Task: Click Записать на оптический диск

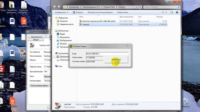Action: tap(100, 12)
